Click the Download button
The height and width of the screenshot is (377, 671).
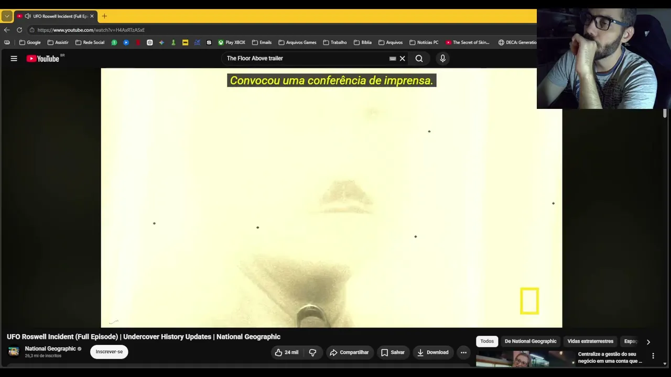click(432, 352)
